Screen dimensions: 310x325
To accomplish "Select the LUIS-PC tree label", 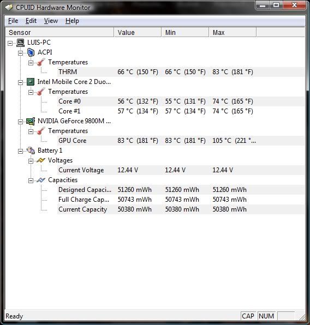I will (x=39, y=43).
